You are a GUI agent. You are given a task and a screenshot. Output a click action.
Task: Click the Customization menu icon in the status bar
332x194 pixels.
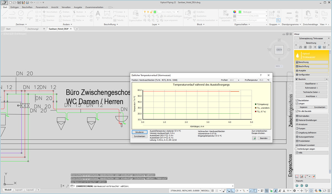click(329, 191)
